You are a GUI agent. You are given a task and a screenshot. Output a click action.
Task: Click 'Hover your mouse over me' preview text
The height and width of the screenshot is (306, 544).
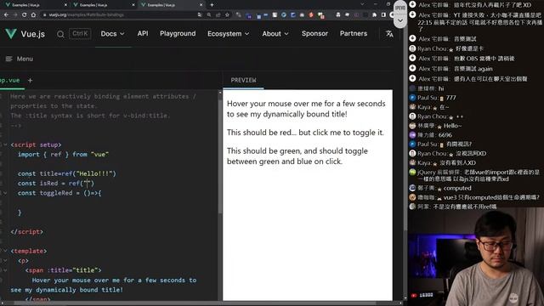(x=306, y=109)
